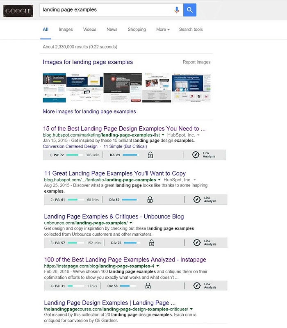287x328 pixels.
Task: Click the blue search magnifier button
Action: pyautogui.click(x=190, y=10)
